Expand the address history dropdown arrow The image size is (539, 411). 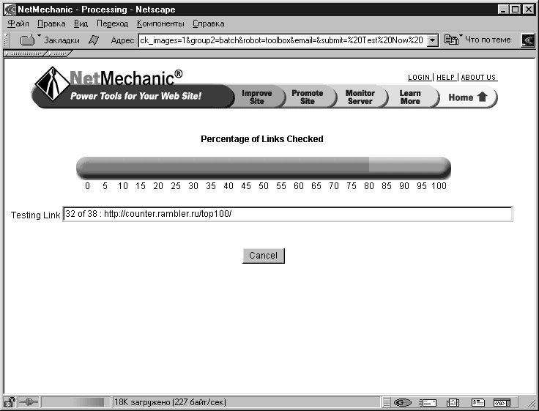pyautogui.click(x=433, y=40)
